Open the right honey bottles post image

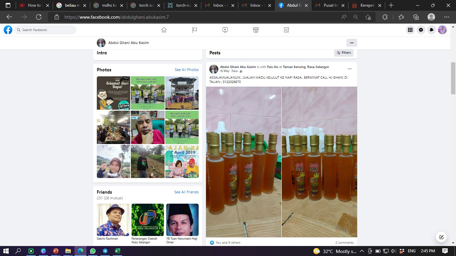click(x=319, y=162)
